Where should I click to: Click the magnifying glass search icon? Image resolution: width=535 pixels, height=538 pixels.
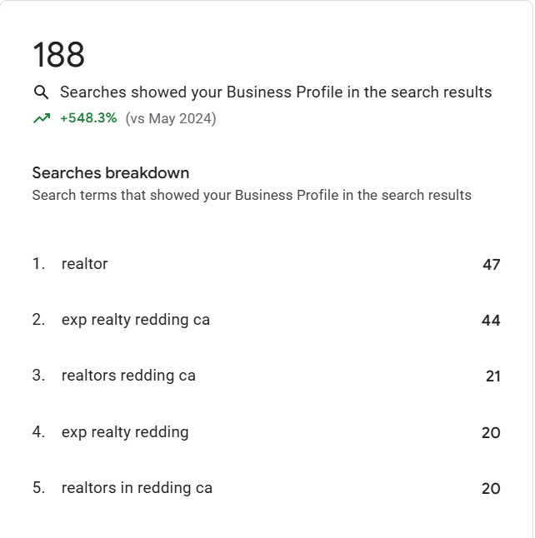coord(41,92)
